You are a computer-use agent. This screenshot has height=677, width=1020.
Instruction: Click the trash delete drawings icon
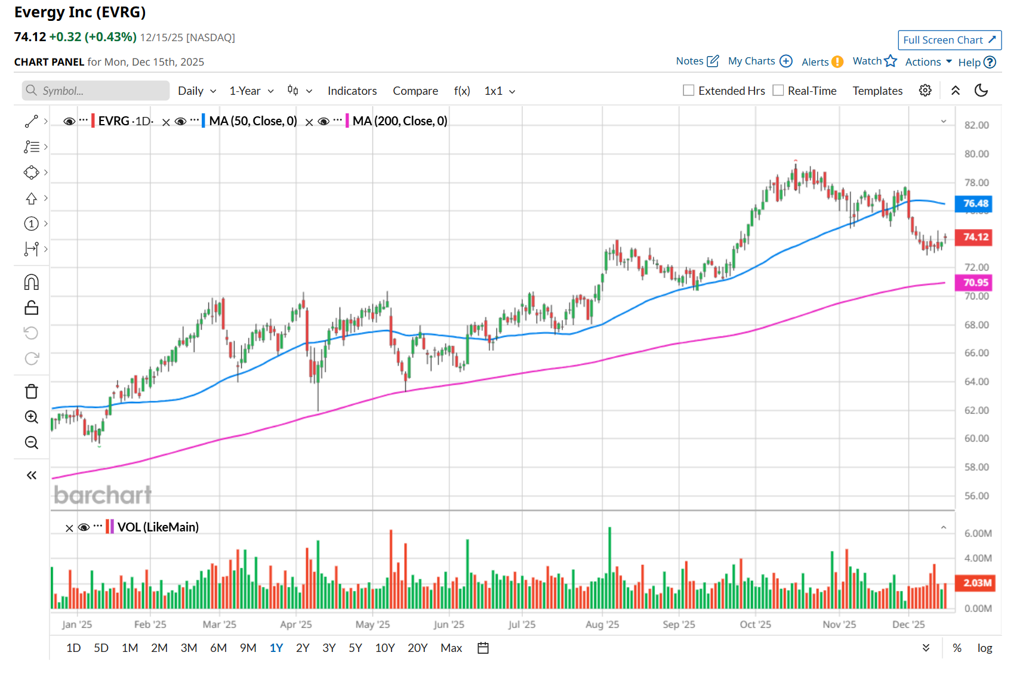point(32,391)
